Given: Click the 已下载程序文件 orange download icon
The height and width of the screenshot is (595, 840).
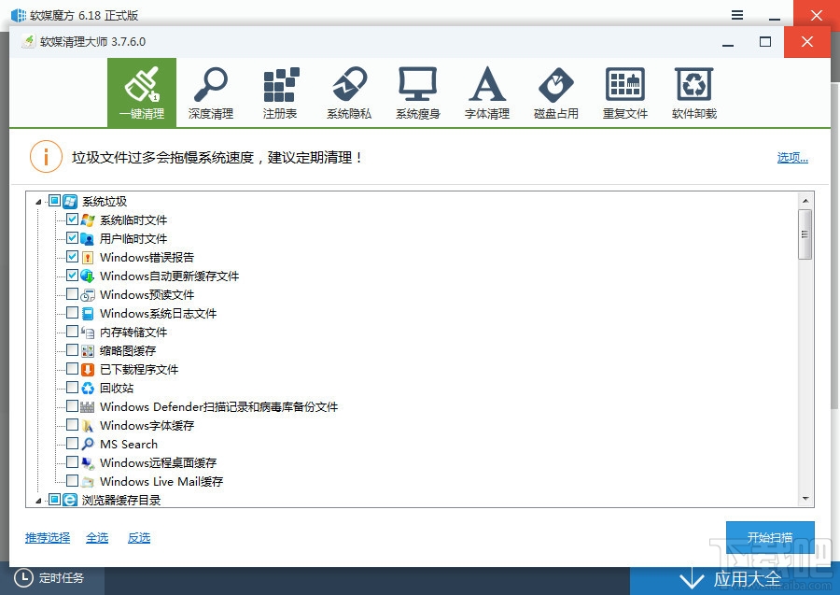Looking at the screenshot, I should [88, 369].
